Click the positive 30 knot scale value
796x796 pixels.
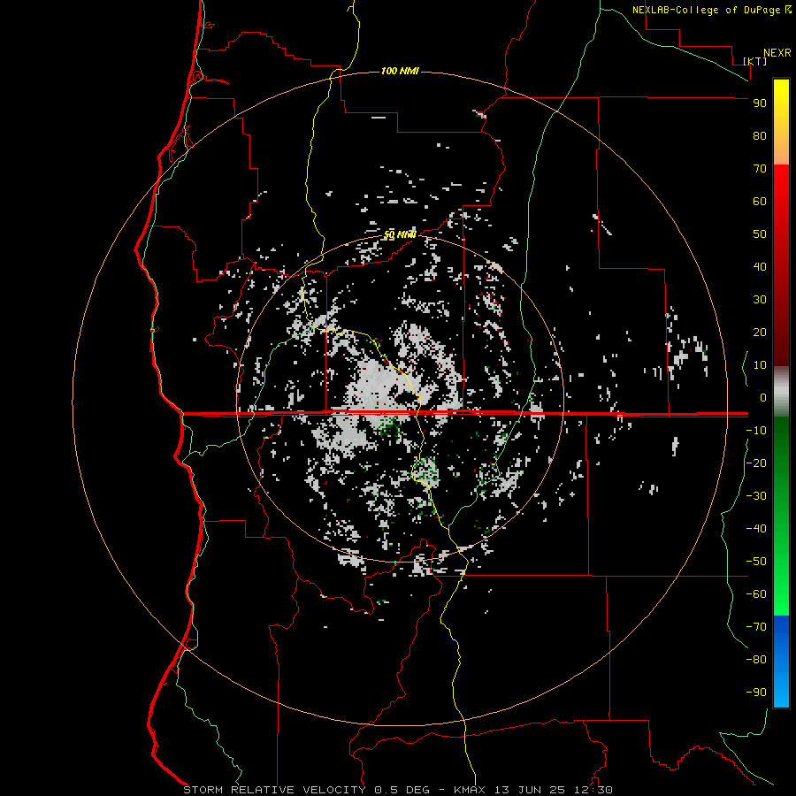click(760, 300)
